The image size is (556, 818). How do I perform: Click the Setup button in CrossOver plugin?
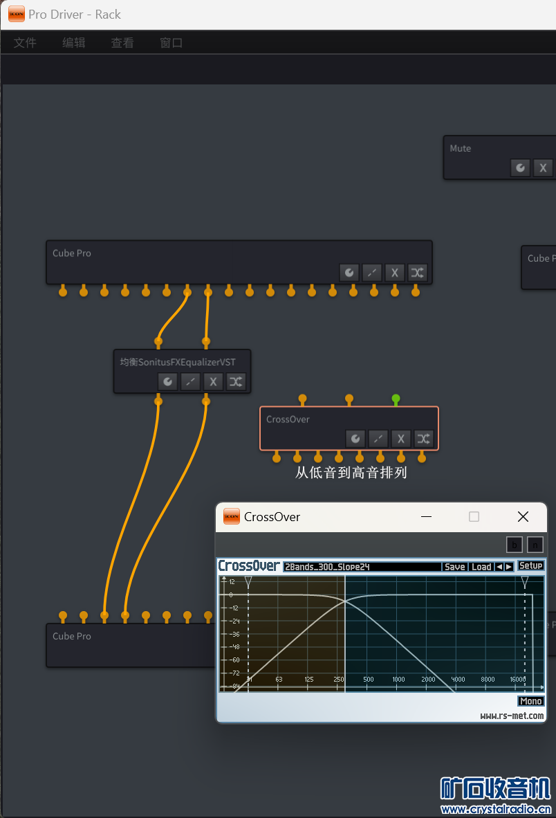coord(530,566)
